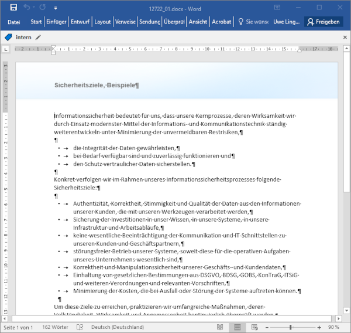Open the Customize Quick Access Toolbar dropdown
The height and width of the screenshot is (333, 351).
(54, 8)
